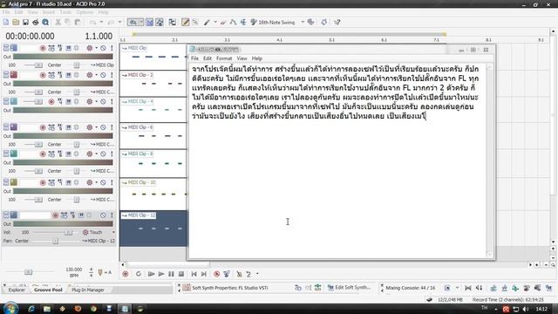The height and width of the screenshot is (314, 558).
Task: Stop playback in transport bar
Action: click(181, 274)
